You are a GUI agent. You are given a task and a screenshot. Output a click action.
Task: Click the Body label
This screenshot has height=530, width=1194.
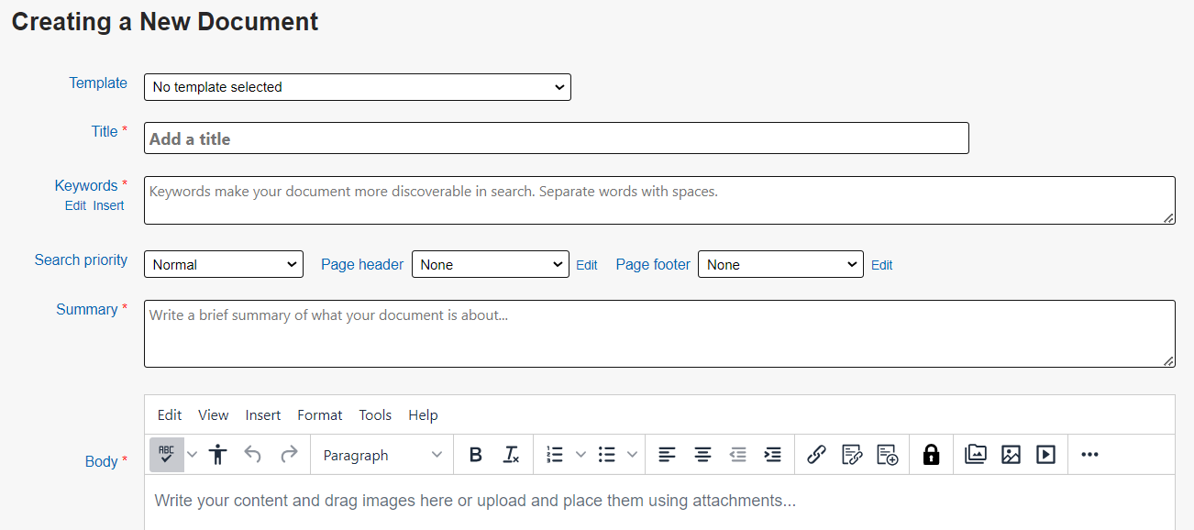[101, 462]
